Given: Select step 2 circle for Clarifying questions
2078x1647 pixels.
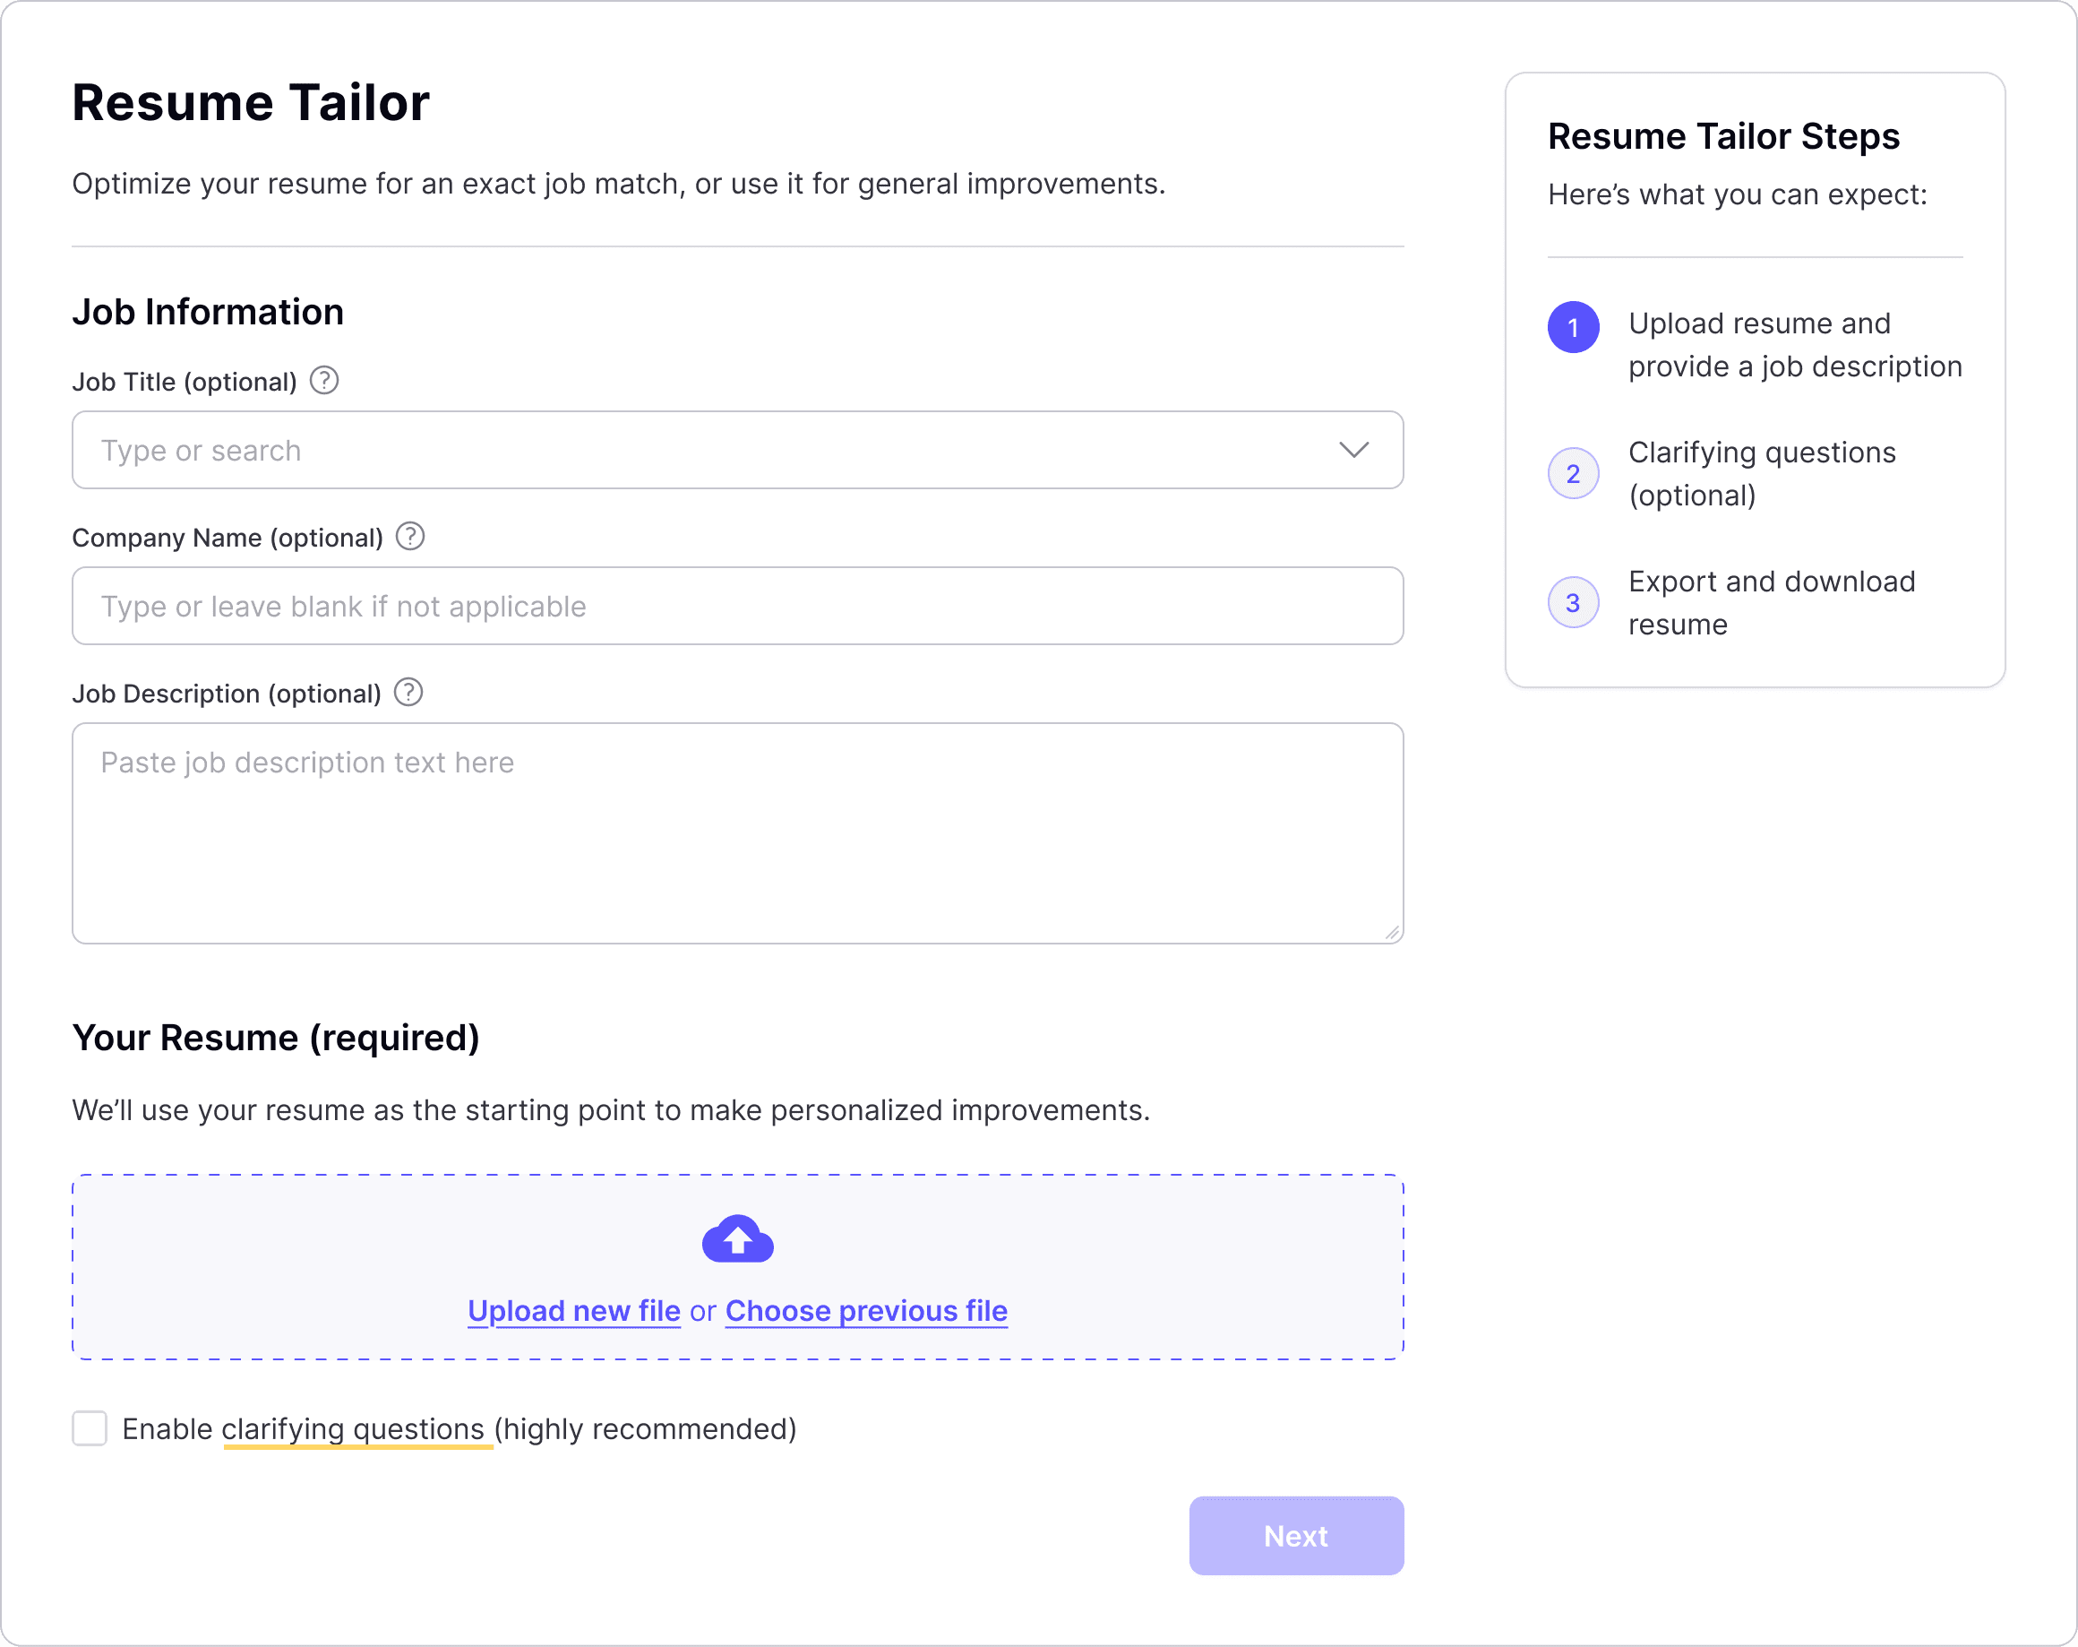Looking at the screenshot, I should 1573,473.
